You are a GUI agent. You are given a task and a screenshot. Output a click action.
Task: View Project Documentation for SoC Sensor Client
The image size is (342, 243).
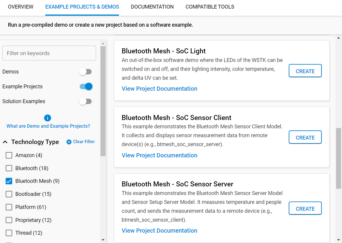click(159, 155)
